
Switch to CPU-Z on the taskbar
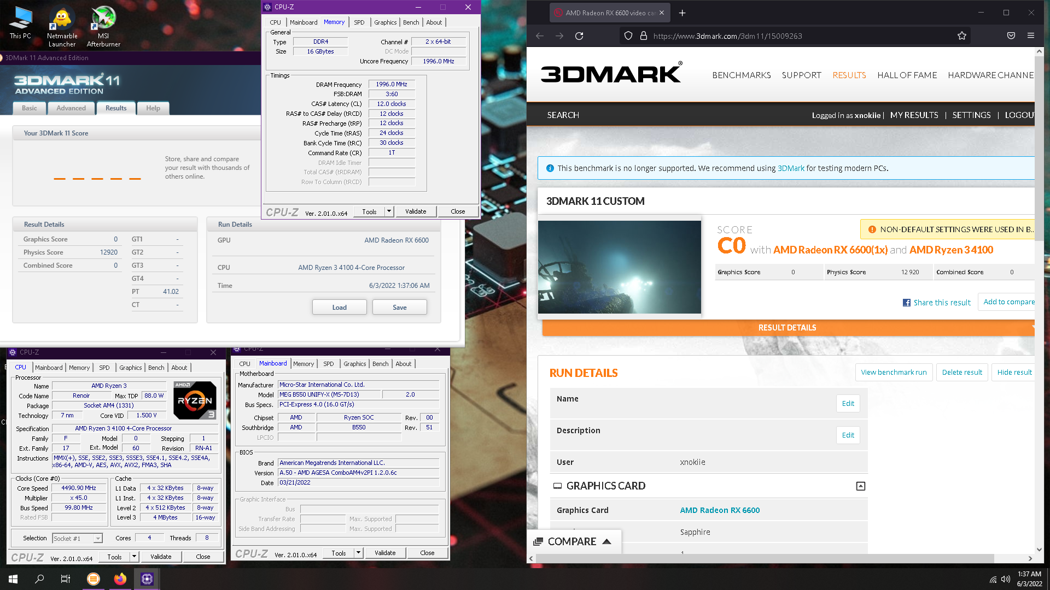[x=147, y=579]
